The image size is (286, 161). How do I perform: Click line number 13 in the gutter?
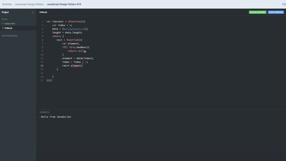point(42,66)
